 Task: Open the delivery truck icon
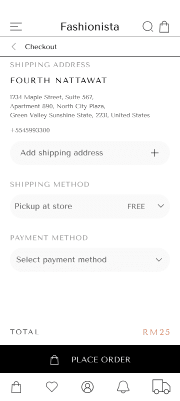(x=161, y=386)
